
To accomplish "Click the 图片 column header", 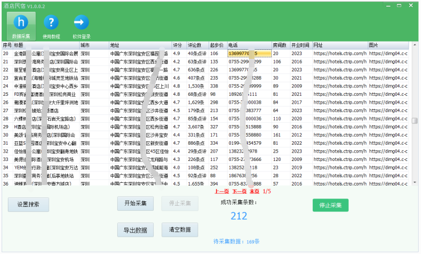I will coord(388,45).
